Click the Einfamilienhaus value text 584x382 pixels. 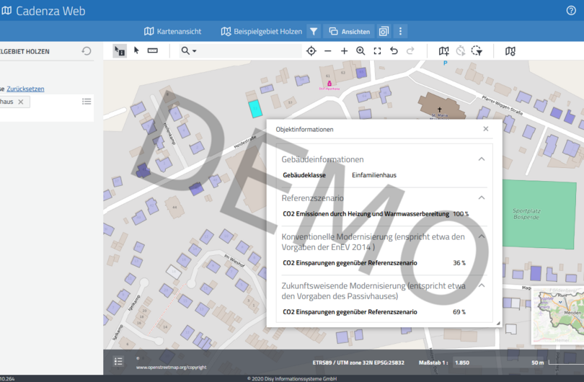click(374, 175)
